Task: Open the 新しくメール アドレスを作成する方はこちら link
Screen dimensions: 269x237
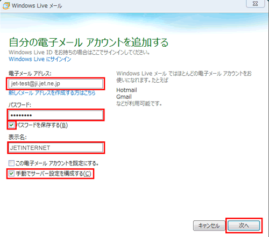Action: coord(52,93)
